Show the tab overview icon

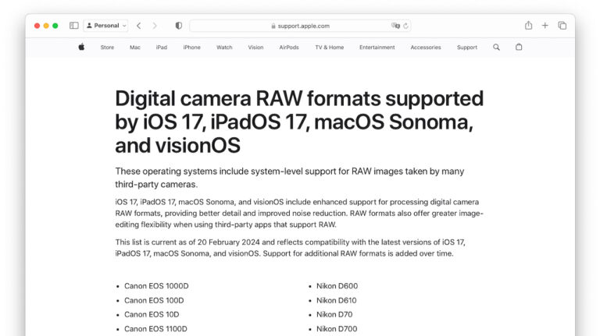562,26
